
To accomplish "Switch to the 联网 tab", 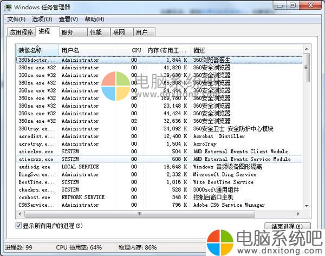I will 119,32.
